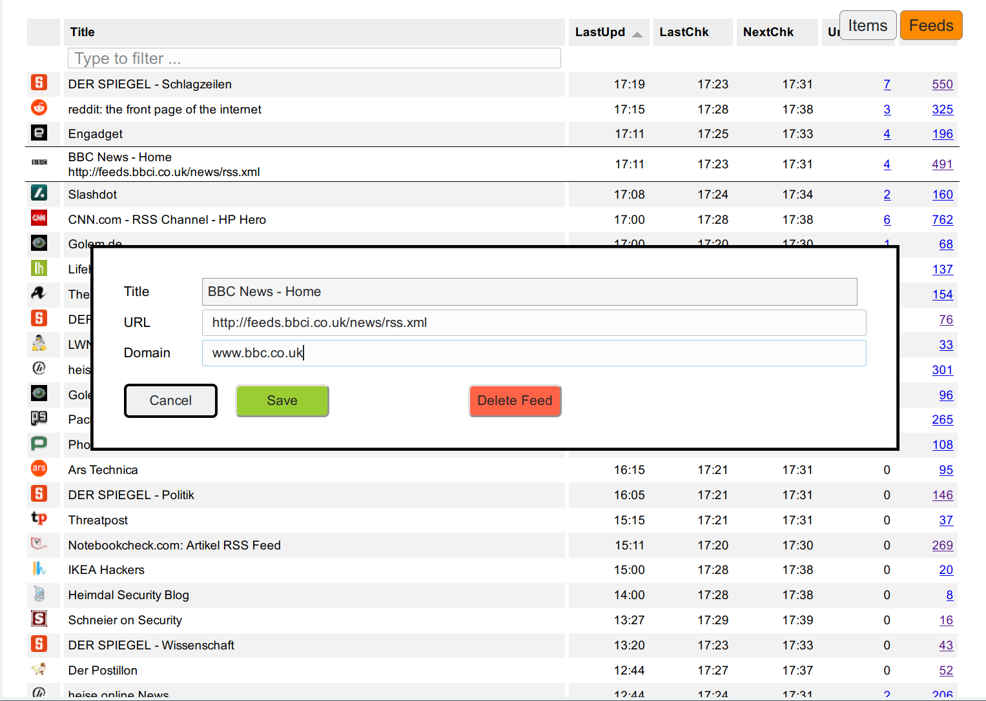Click the IKEA Hackers feed icon
The image size is (986, 701).
(39, 568)
